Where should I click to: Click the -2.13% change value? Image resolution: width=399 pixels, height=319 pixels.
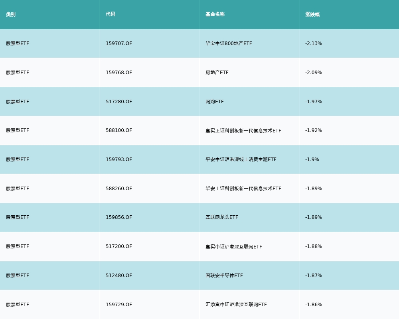pos(314,43)
